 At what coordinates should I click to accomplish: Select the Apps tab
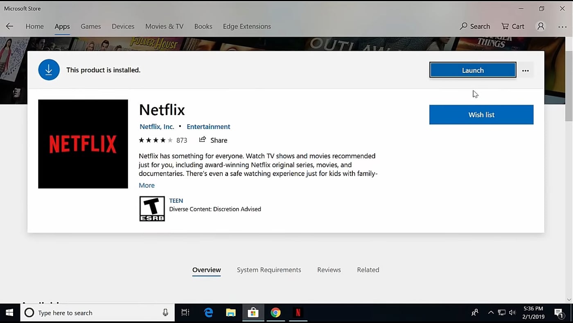click(62, 26)
